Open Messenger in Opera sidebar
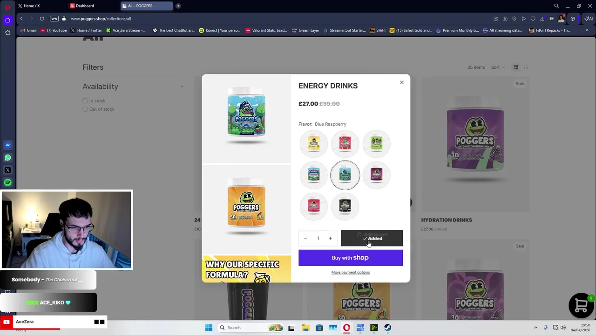The image size is (596, 335). [7, 145]
